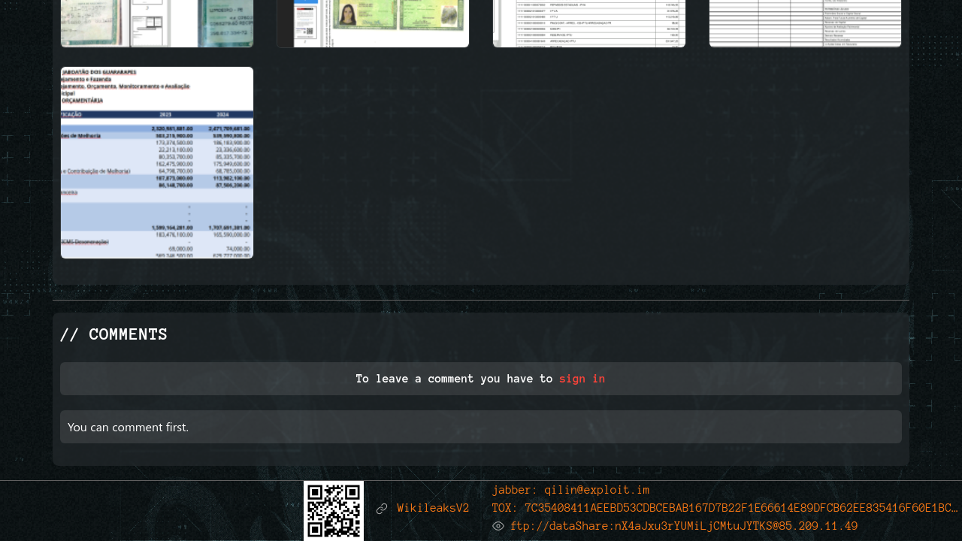Viewport: 962px width, 541px height.
Task: Open the ID card thumbnail with portrait photo
Action: coord(373,23)
